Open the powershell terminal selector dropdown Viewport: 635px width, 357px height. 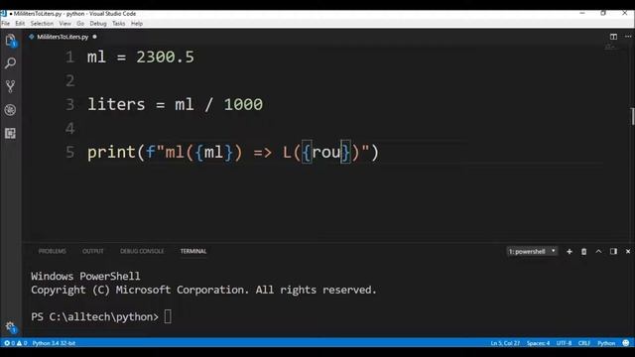click(532, 251)
